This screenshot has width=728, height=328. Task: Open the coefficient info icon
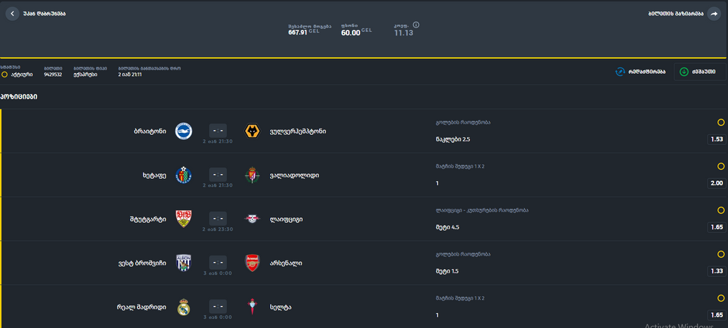[416, 25]
